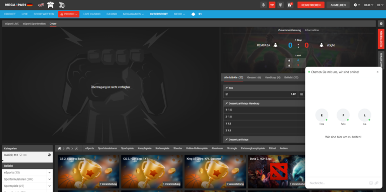Open the red VIP badge
This screenshot has width=386, height=192.
272,5
